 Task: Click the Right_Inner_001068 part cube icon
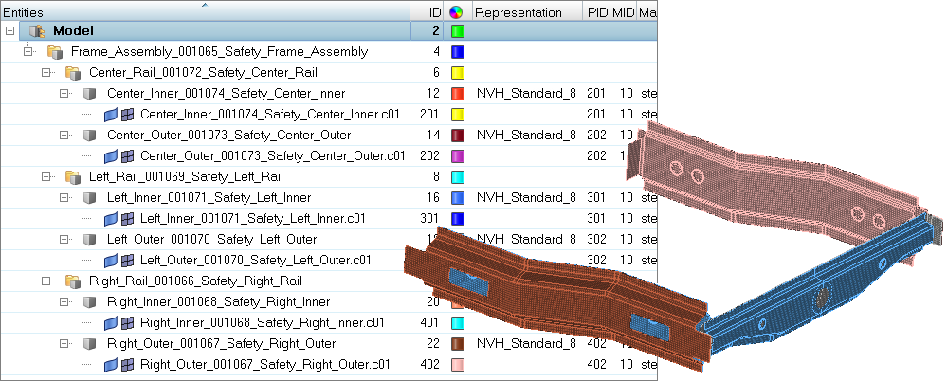click(x=89, y=302)
